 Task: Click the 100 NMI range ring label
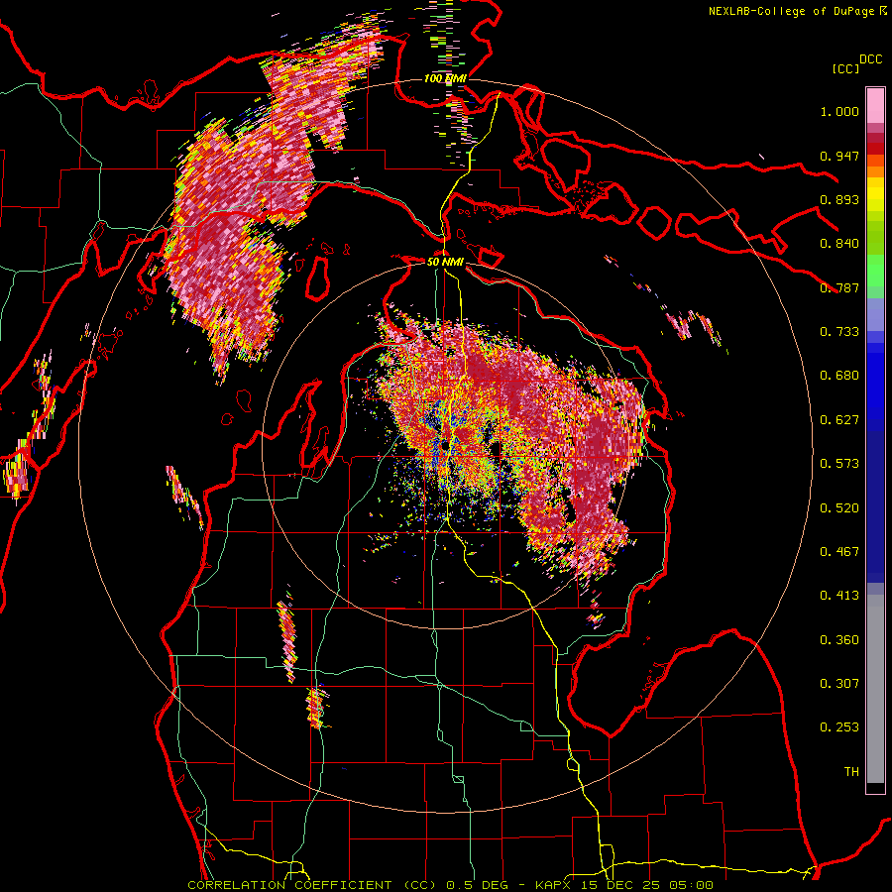point(445,78)
